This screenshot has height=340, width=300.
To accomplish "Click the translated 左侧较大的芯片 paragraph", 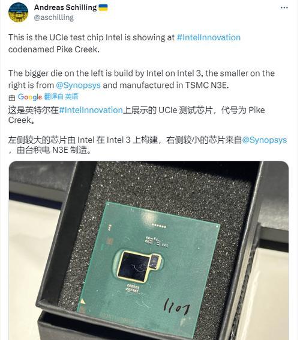I will coord(148,145).
